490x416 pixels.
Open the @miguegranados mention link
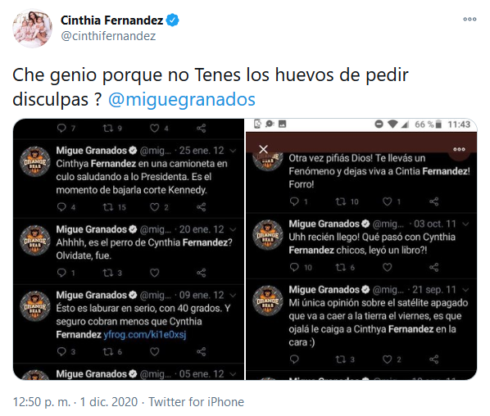click(x=182, y=99)
